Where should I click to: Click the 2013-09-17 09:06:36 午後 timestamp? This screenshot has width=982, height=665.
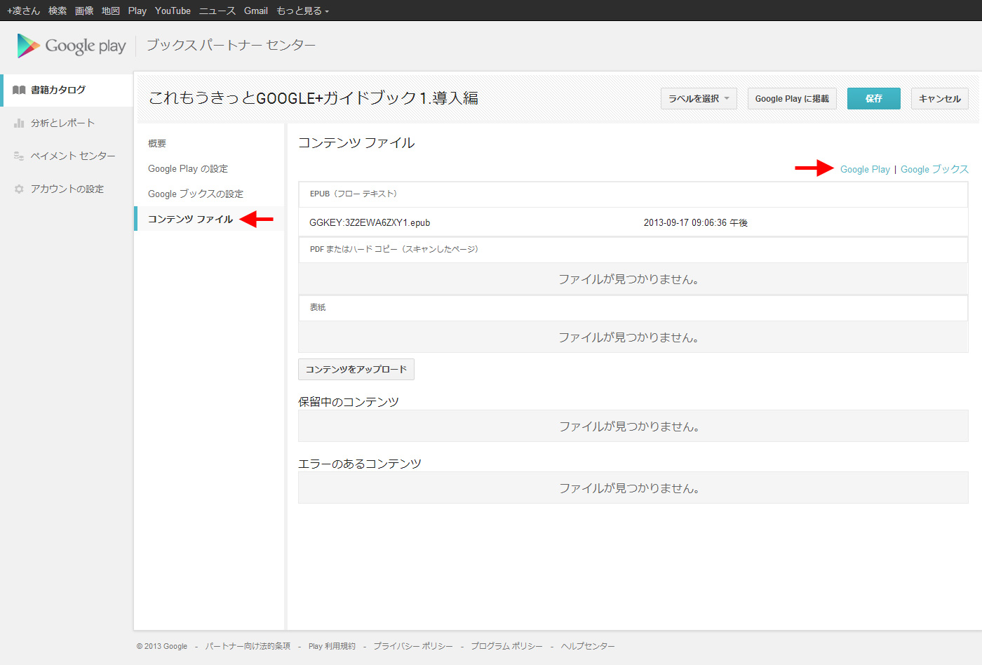696,222
